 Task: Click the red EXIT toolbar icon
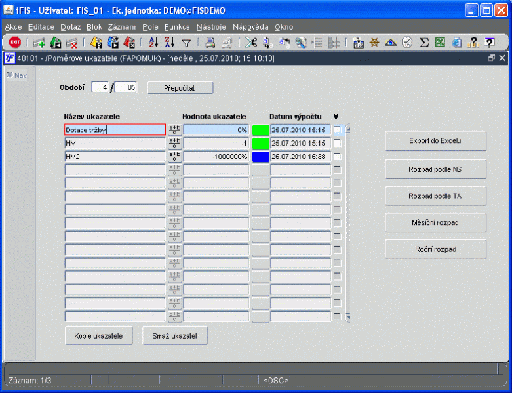click(x=14, y=42)
